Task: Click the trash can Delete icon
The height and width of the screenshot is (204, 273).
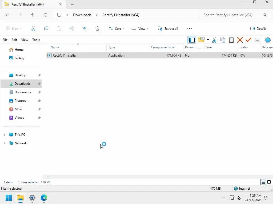Action: 97,29
